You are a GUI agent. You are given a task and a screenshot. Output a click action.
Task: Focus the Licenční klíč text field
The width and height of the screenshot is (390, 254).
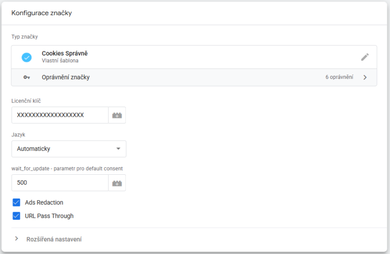click(59, 115)
